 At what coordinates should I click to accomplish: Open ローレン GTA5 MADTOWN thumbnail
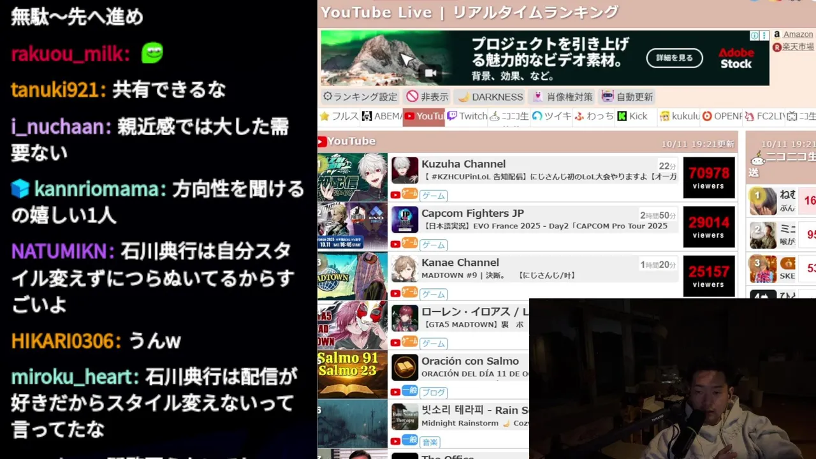point(353,325)
